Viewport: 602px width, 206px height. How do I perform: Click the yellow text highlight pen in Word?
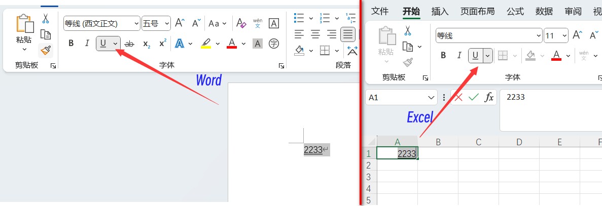click(206, 43)
